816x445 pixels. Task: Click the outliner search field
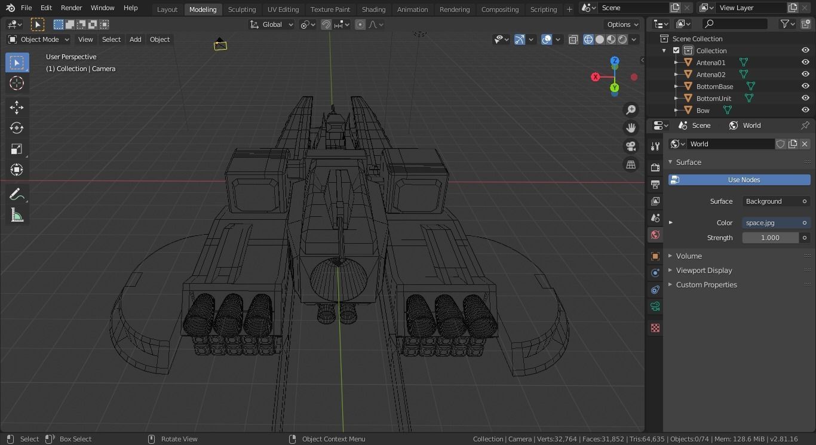click(735, 23)
